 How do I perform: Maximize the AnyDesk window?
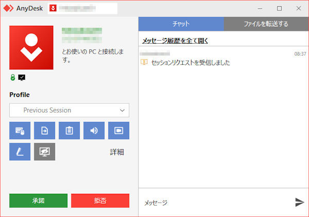click(279, 8)
